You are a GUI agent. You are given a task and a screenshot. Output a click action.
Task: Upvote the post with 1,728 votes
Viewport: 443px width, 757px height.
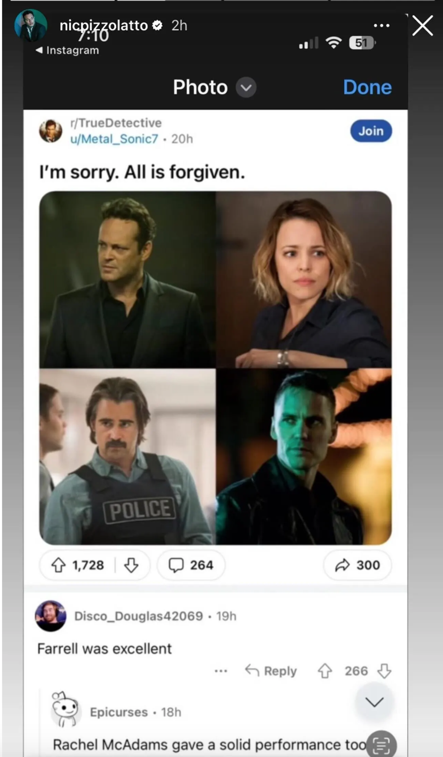(x=59, y=565)
